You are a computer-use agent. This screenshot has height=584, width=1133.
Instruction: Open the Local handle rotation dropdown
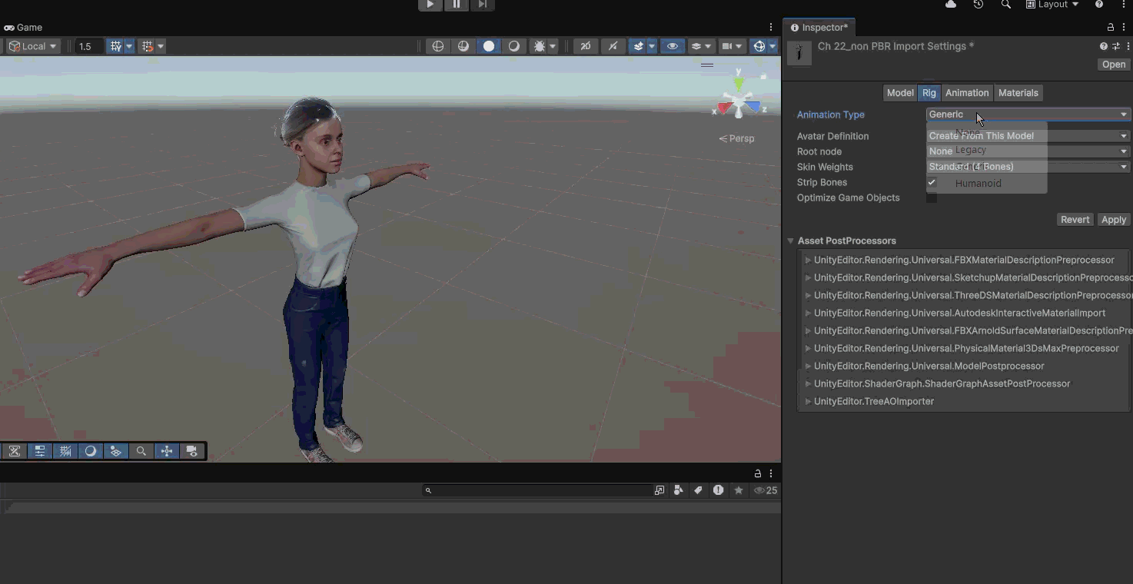click(32, 46)
